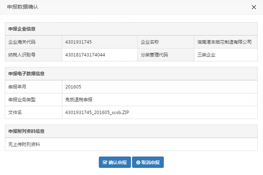Select company name 湖南港丰烟花制造有限公司
The image size is (263, 175).
(225, 42)
